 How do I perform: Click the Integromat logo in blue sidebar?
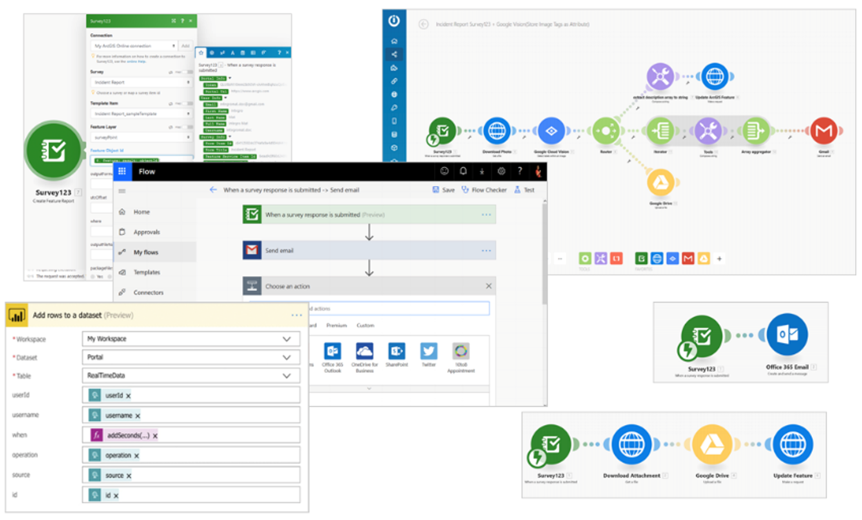394,20
